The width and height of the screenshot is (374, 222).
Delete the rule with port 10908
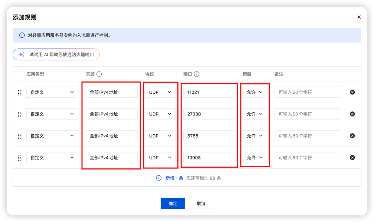pos(352,157)
